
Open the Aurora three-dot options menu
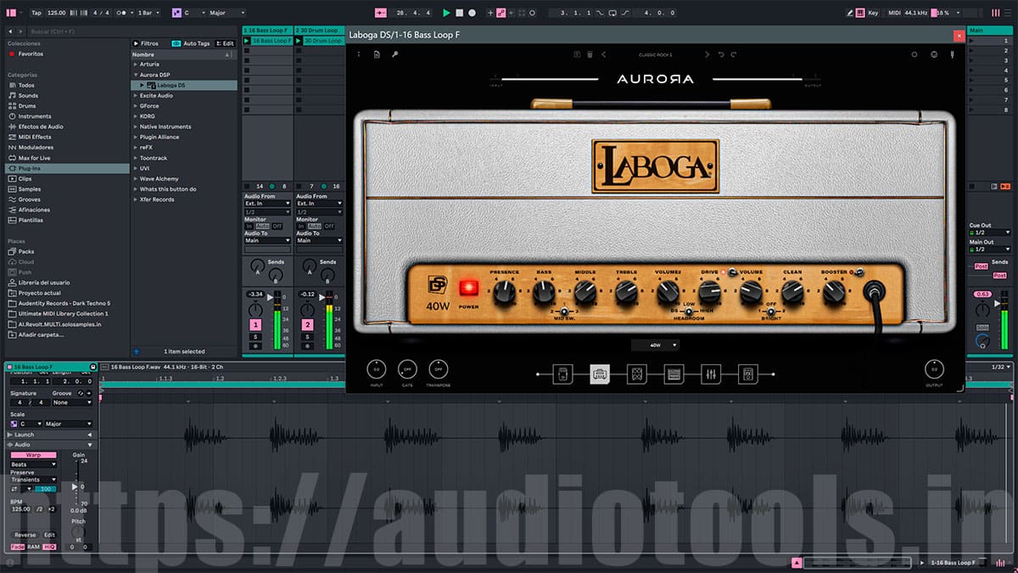tap(359, 54)
